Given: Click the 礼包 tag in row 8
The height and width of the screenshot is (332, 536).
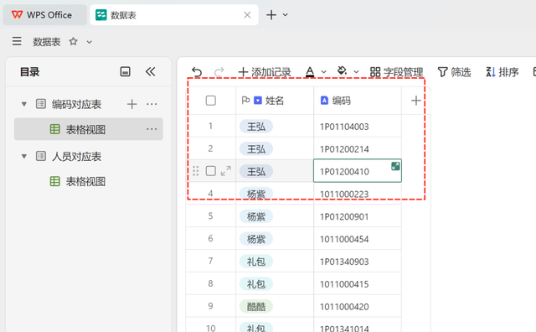Looking at the screenshot, I should point(256,284).
